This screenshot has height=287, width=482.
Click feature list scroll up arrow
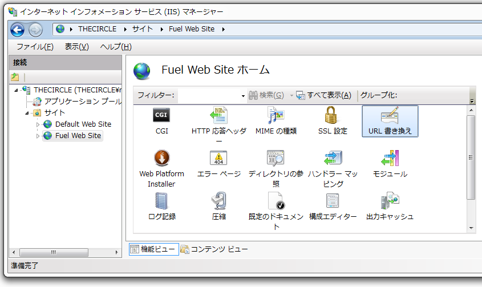tap(471, 110)
